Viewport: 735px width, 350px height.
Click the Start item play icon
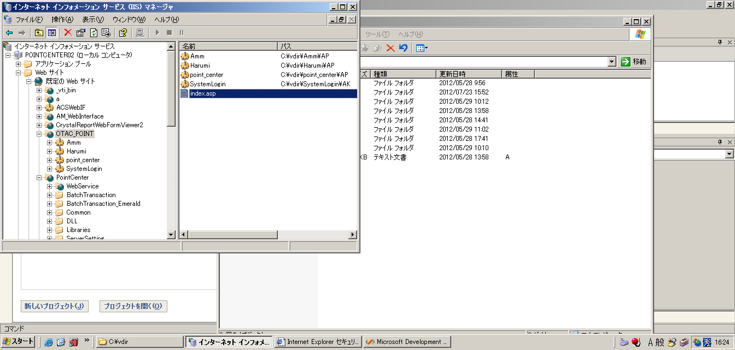point(157,33)
